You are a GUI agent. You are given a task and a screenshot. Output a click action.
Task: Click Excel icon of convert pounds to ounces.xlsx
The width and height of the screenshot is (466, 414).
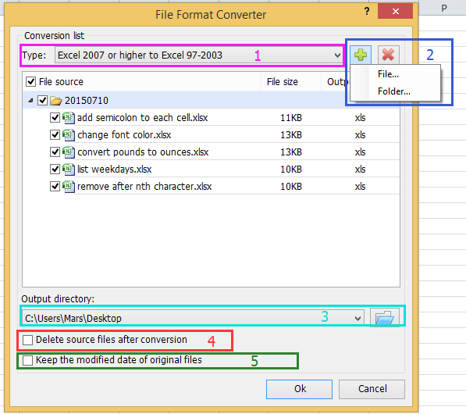click(x=69, y=152)
